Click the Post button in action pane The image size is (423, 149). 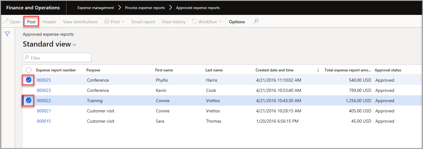31,22
